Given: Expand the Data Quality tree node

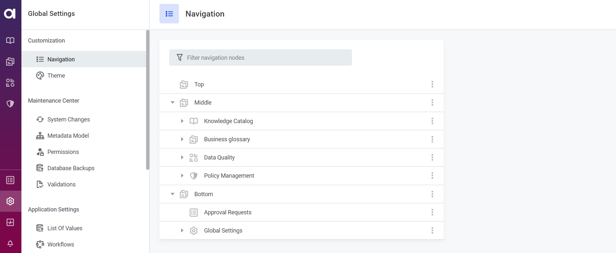Looking at the screenshot, I should (182, 158).
